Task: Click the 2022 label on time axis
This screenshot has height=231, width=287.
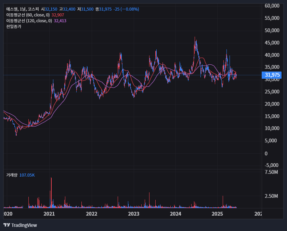Action: (92, 214)
